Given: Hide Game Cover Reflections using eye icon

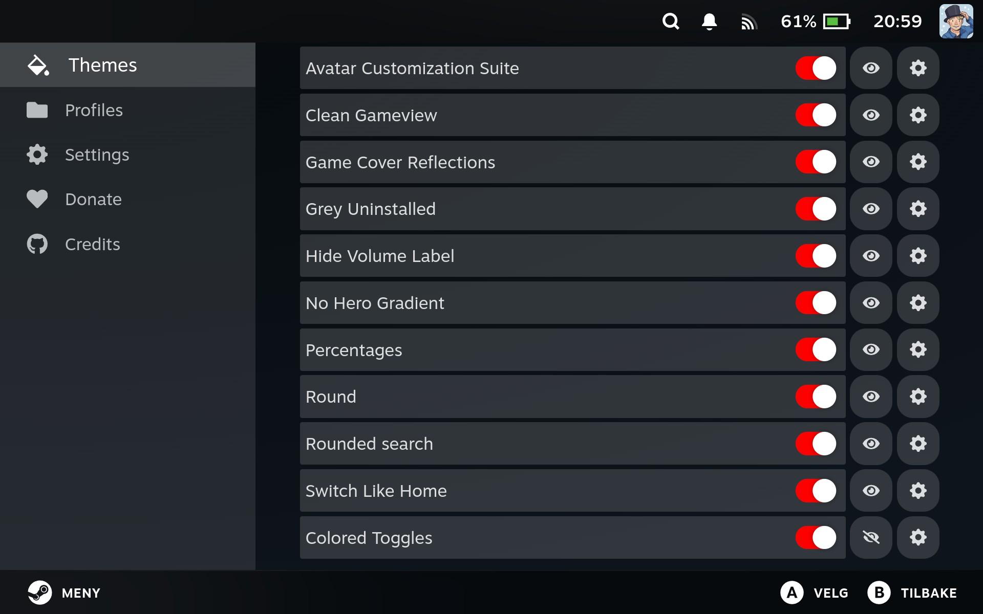Looking at the screenshot, I should click(x=871, y=162).
